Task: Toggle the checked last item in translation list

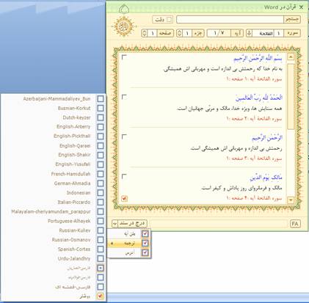Action: click(101, 296)
